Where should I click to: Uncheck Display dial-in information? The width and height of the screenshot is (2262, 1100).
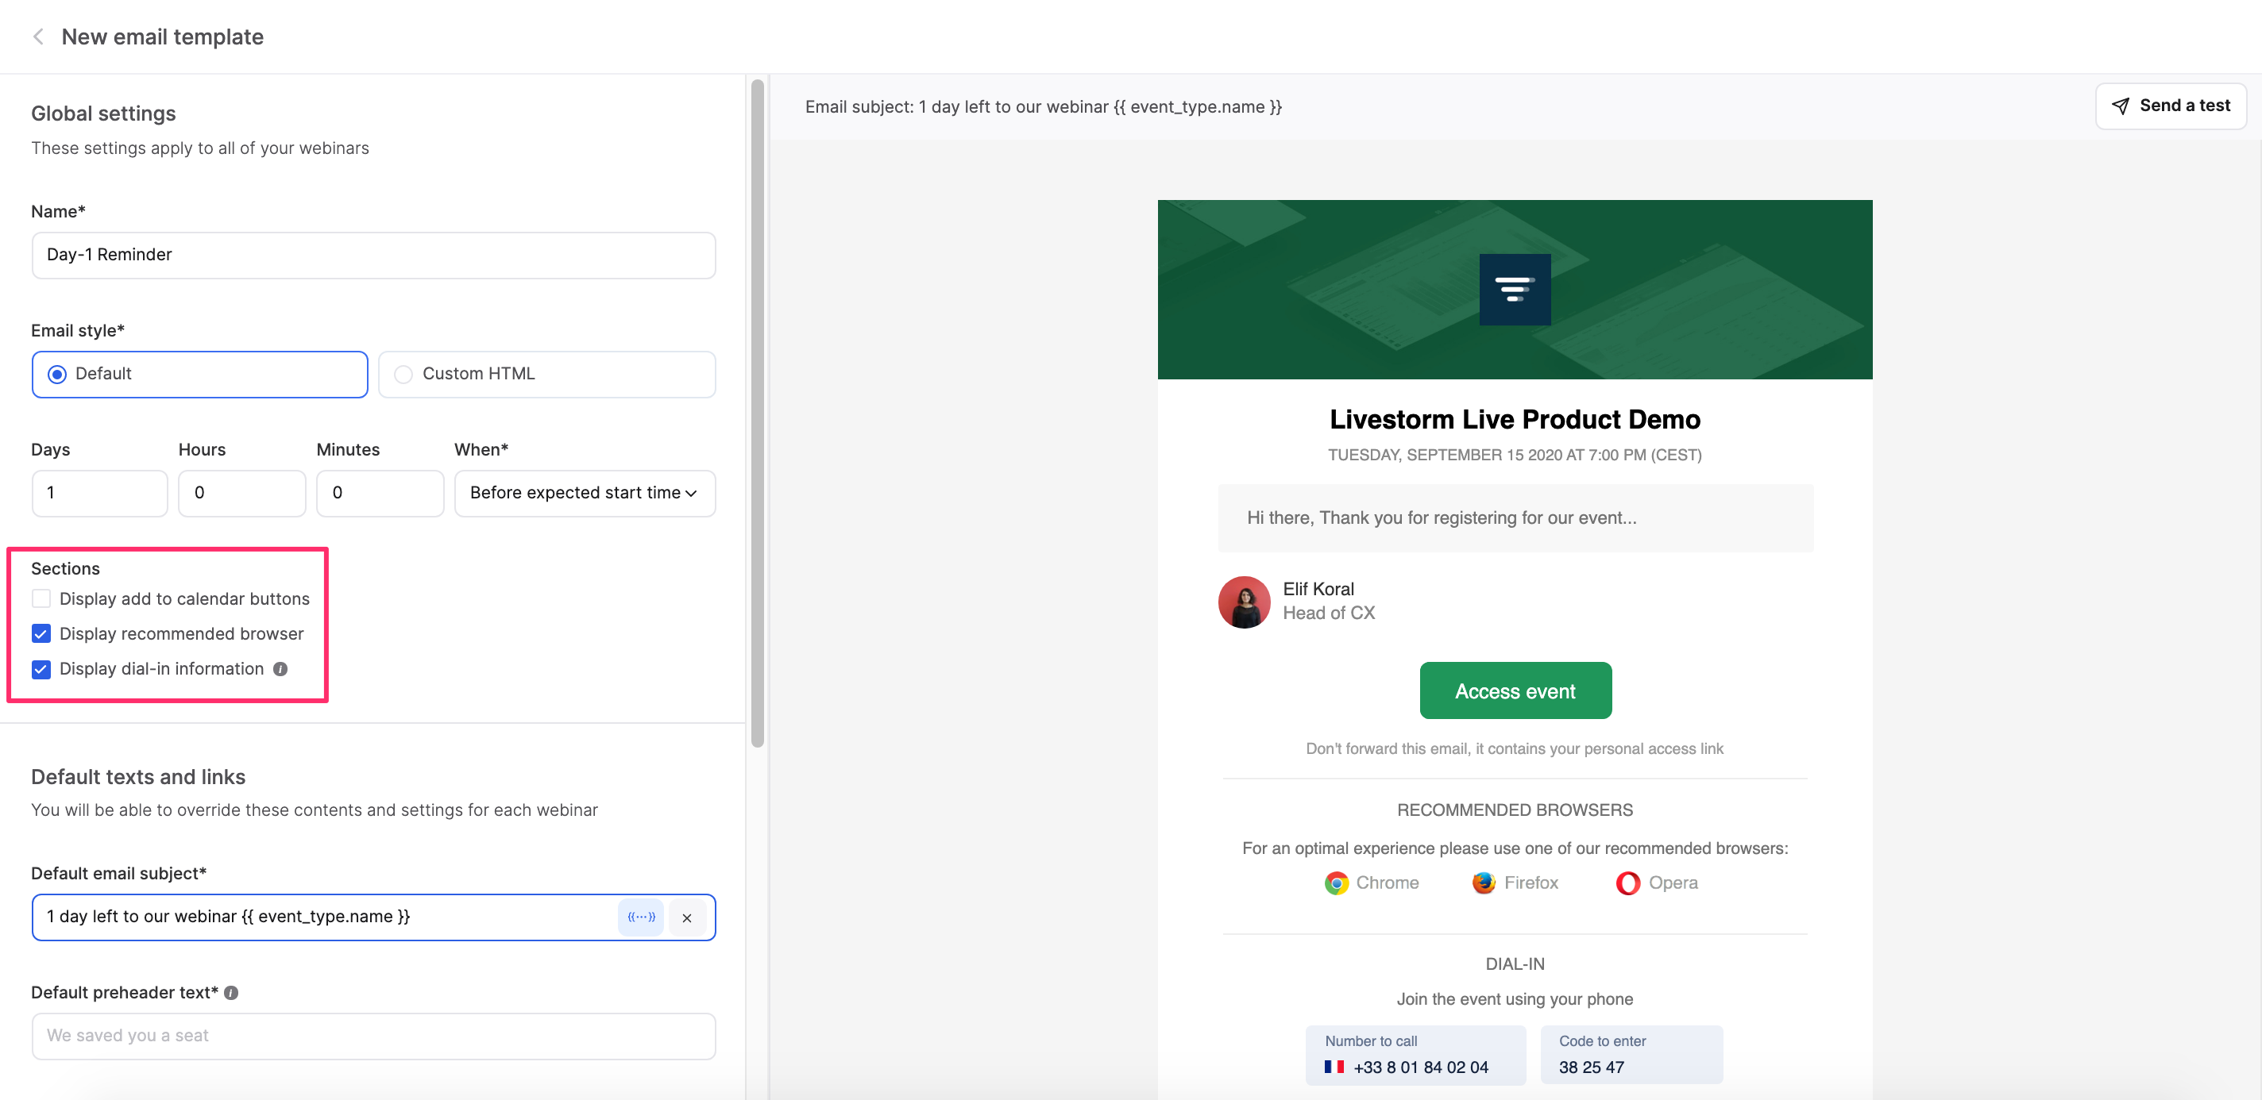(41, 669)
